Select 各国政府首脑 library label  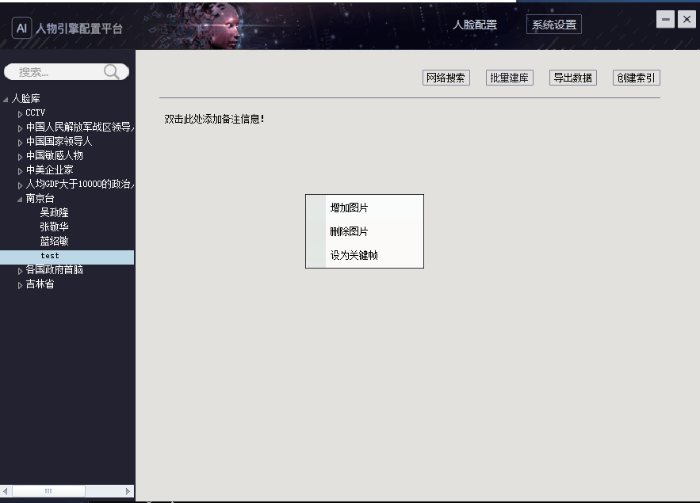[54, 270]
